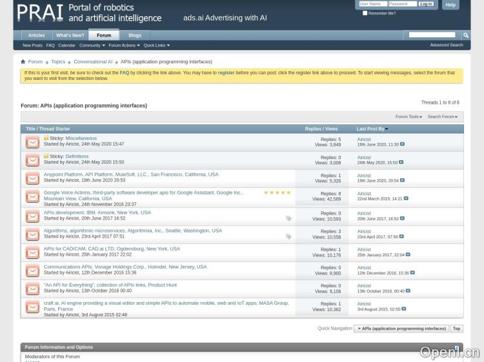Viewport: 484px width, 362px height.
Task: Go to last post icon dated 25th January 2017
Action: pyautogui.click(x=408, y=255)
